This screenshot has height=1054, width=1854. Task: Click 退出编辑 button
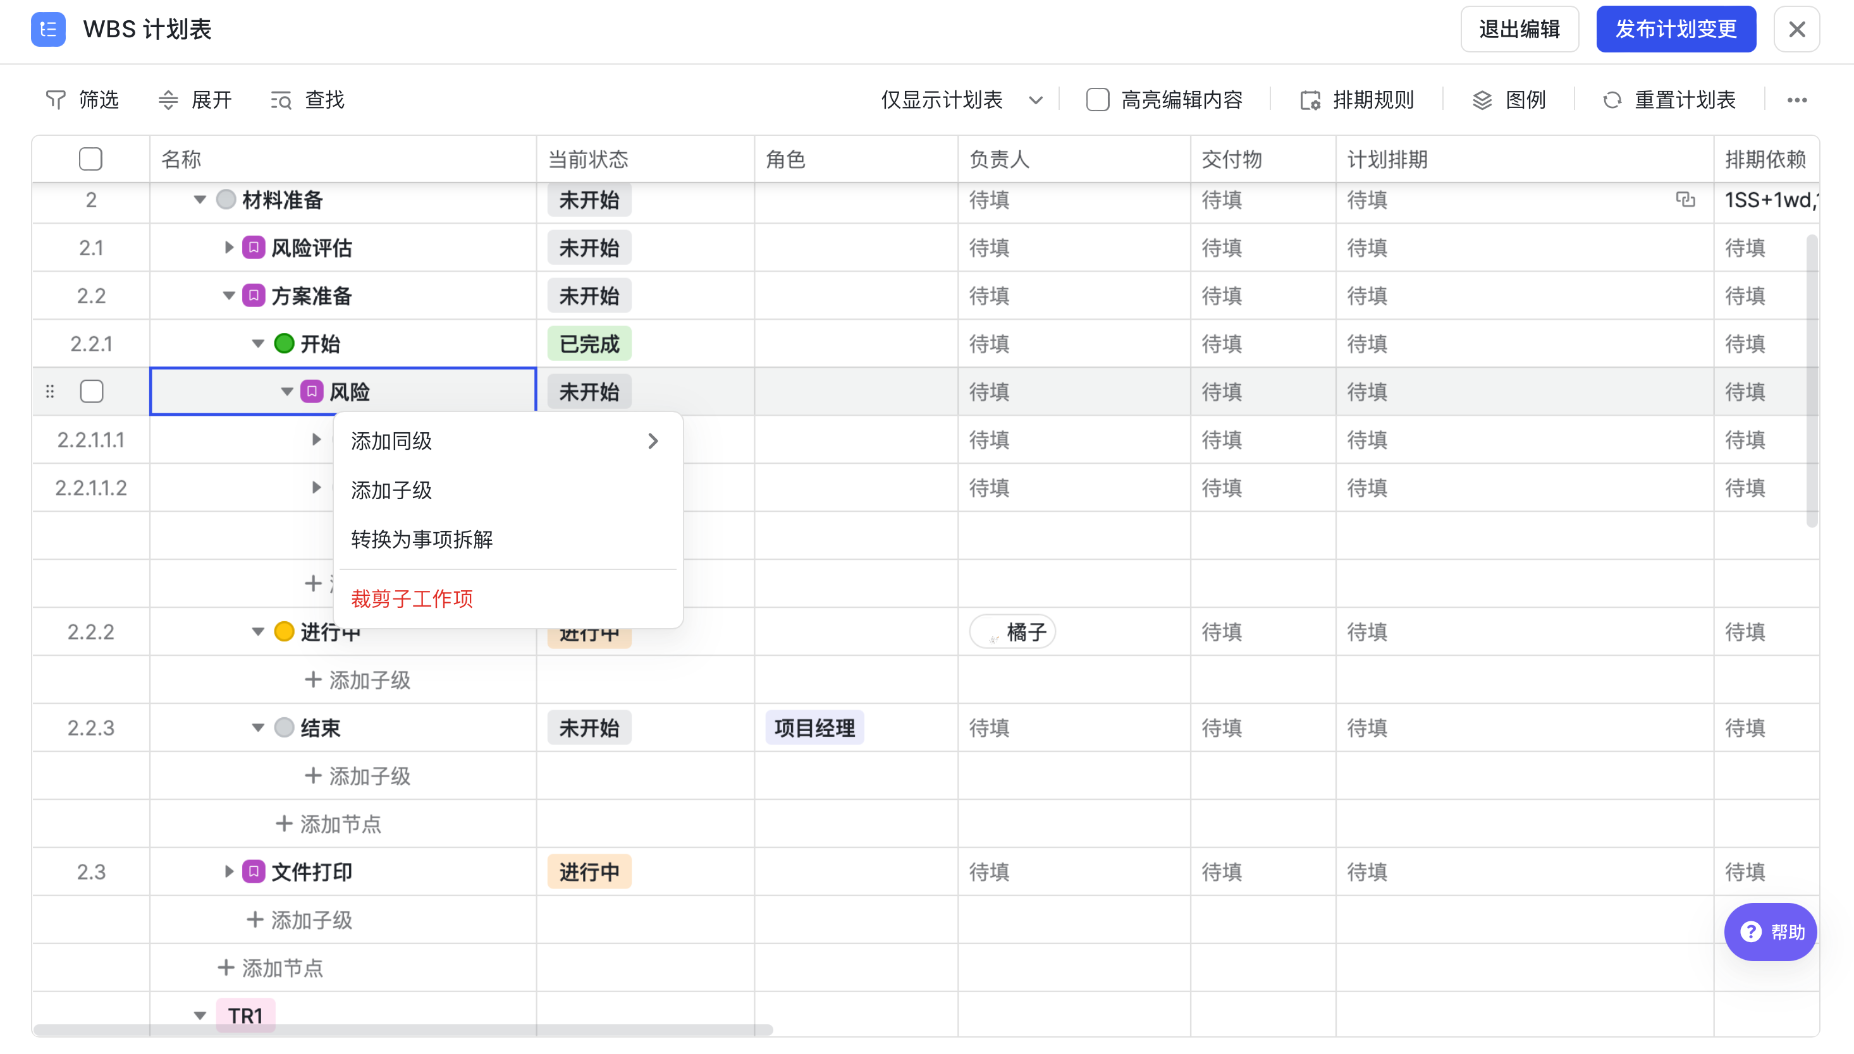1519,29
